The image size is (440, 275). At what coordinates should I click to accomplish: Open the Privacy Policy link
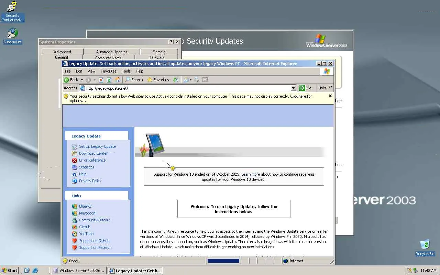[90, 181]
